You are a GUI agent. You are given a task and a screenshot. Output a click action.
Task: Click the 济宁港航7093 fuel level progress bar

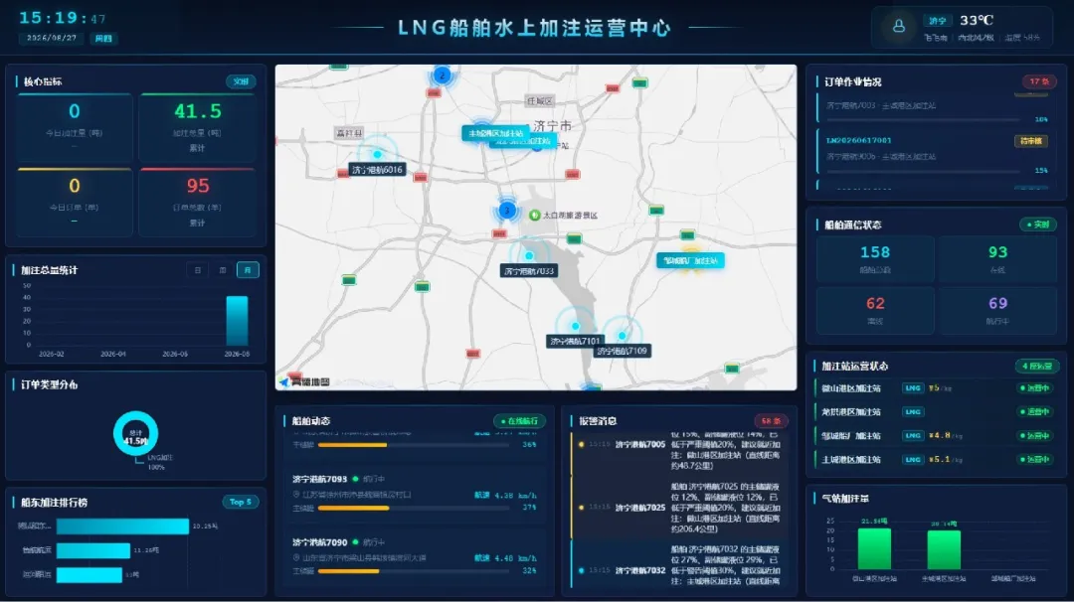pyautogui.click(x=414, y=508)
